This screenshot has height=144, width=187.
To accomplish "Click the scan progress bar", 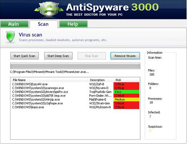I will coord(75,66).
